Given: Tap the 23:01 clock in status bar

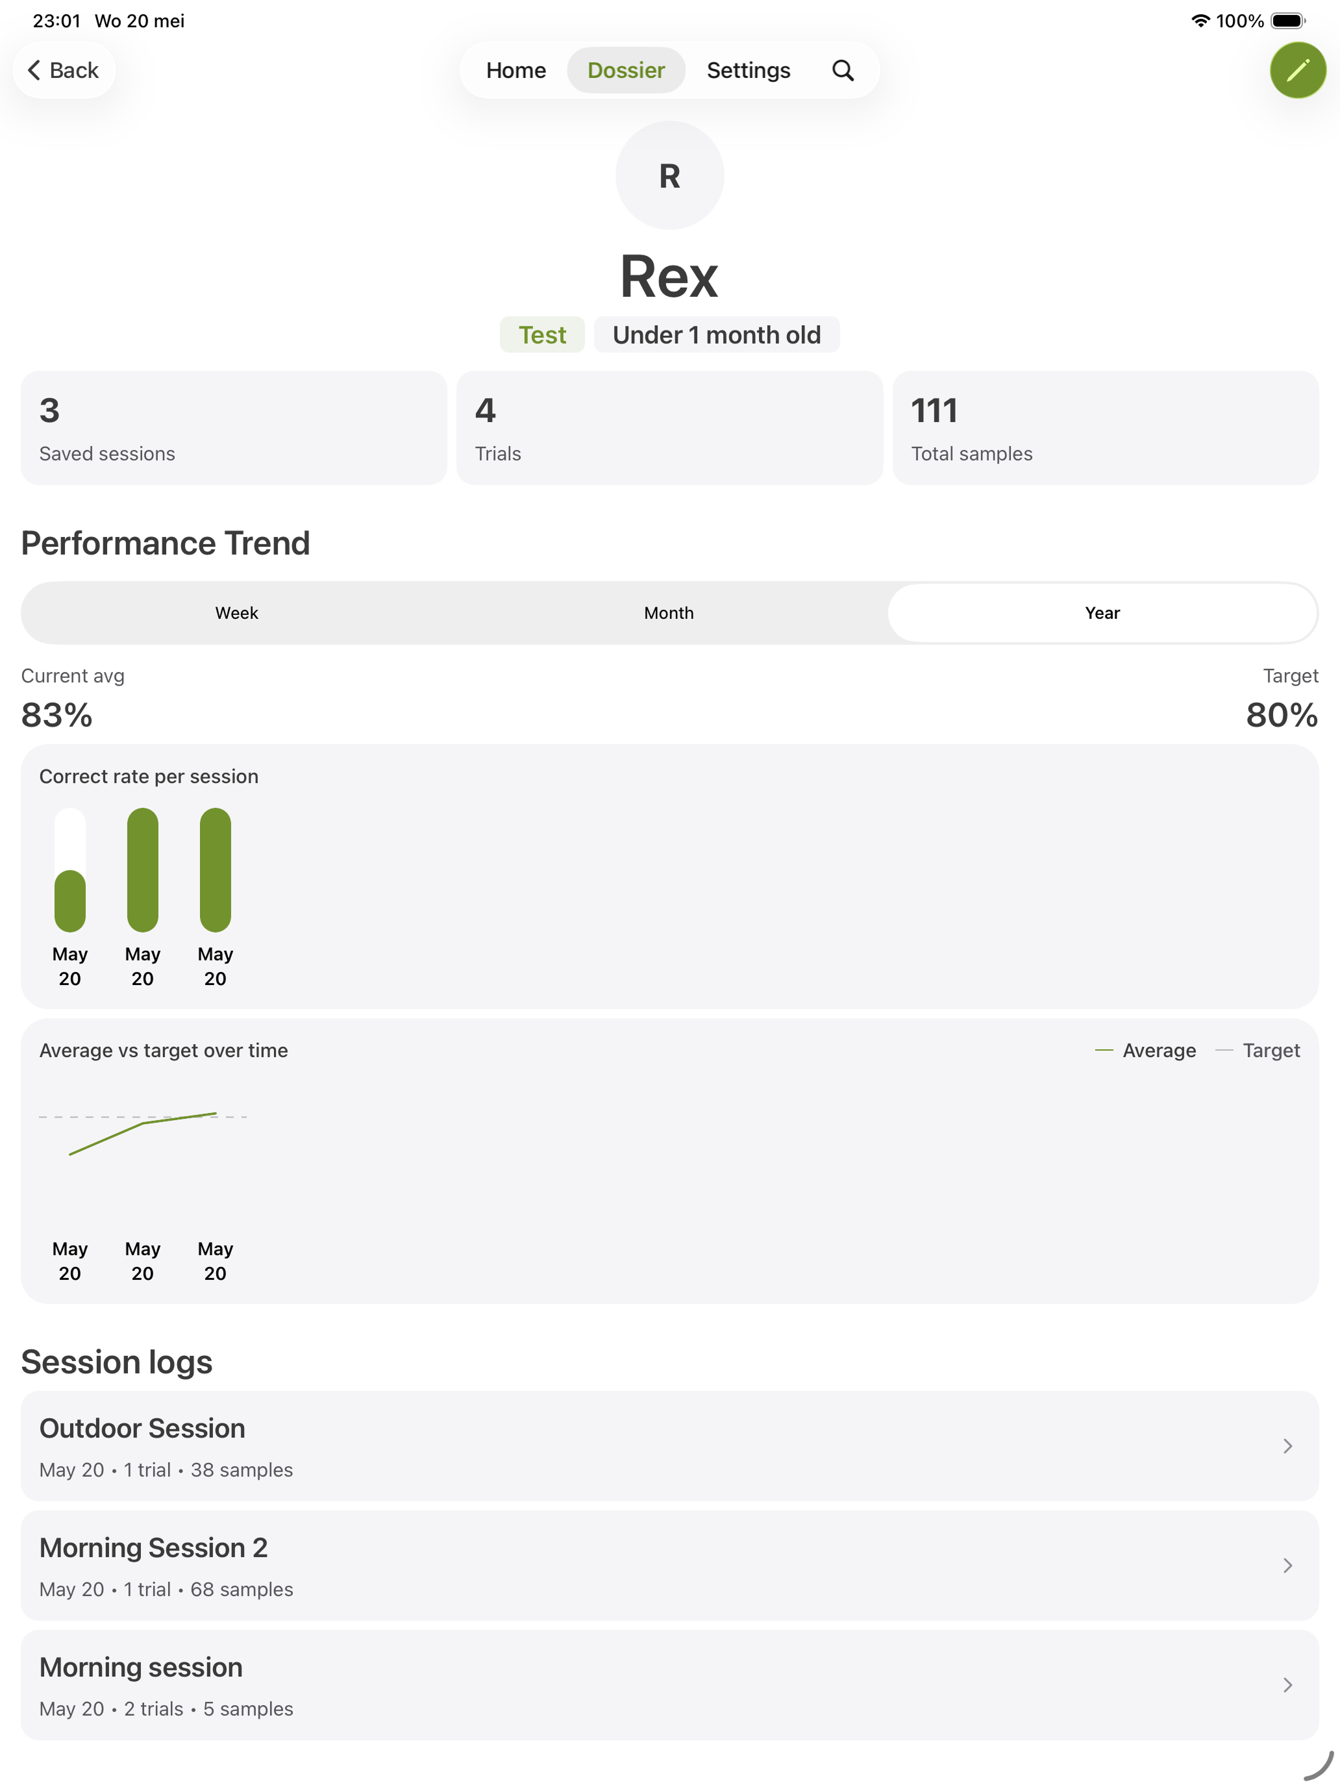Looking at the screenshot, I should tap(56, 21).
